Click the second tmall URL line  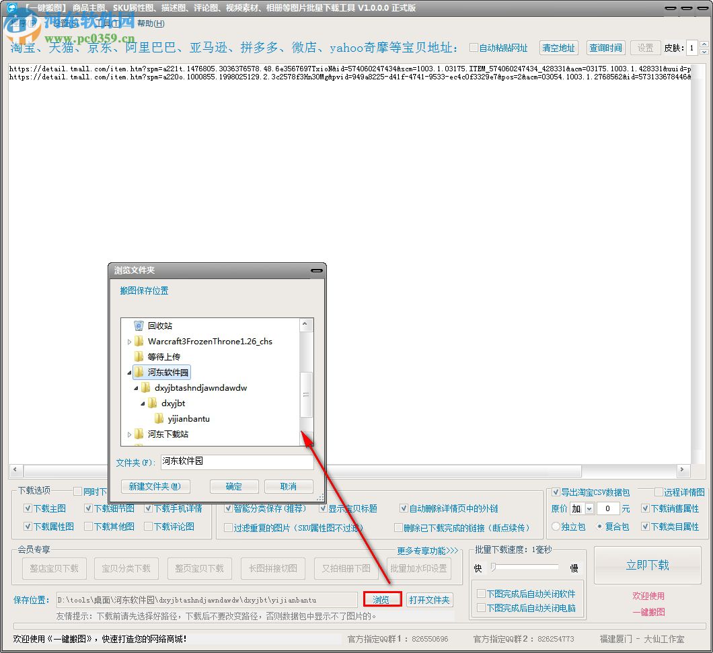click(x=350, y=77)
